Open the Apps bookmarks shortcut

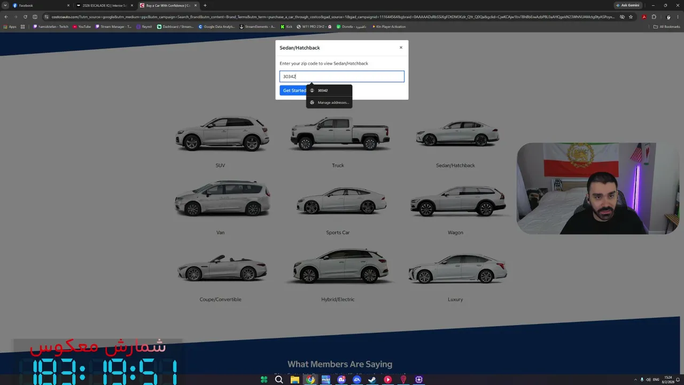click(10, 27)
